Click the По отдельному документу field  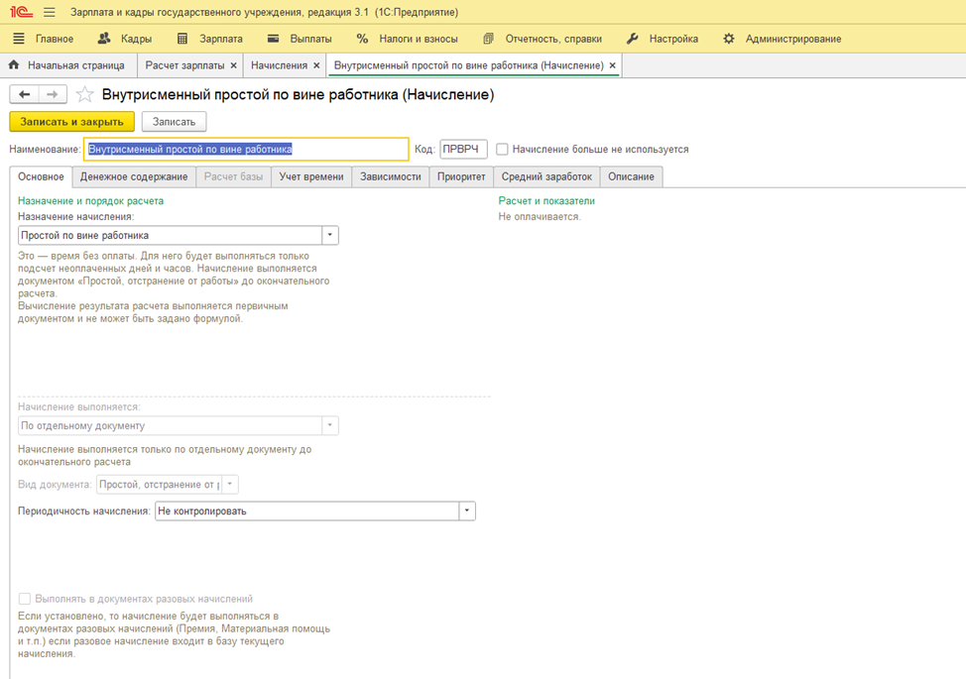tap(170, 425)
